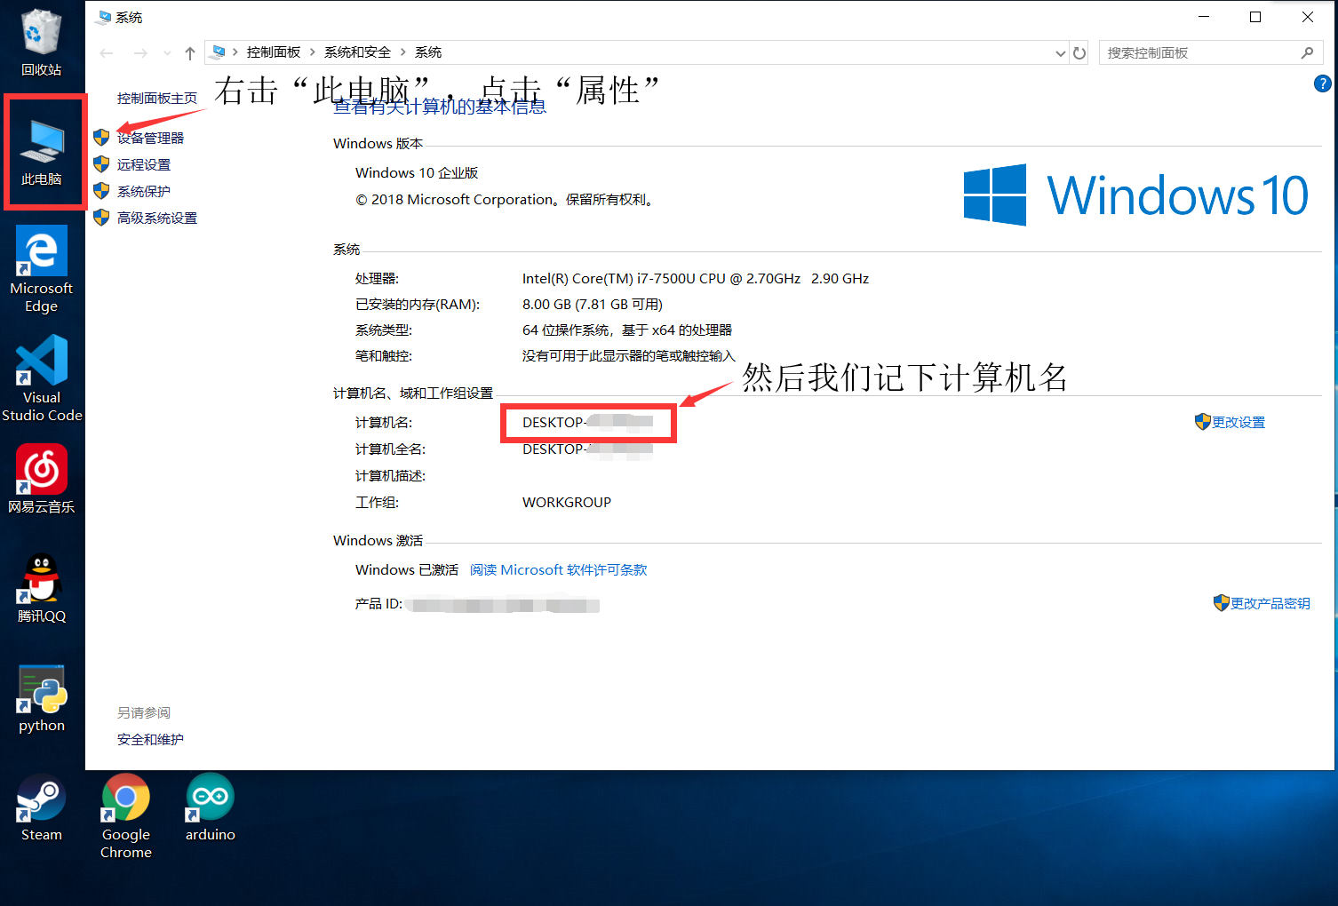Select 控制面板 breadcrumb
Viewport: 1338px width, 906px height.
pyautogui.click(x=274, y=52)
